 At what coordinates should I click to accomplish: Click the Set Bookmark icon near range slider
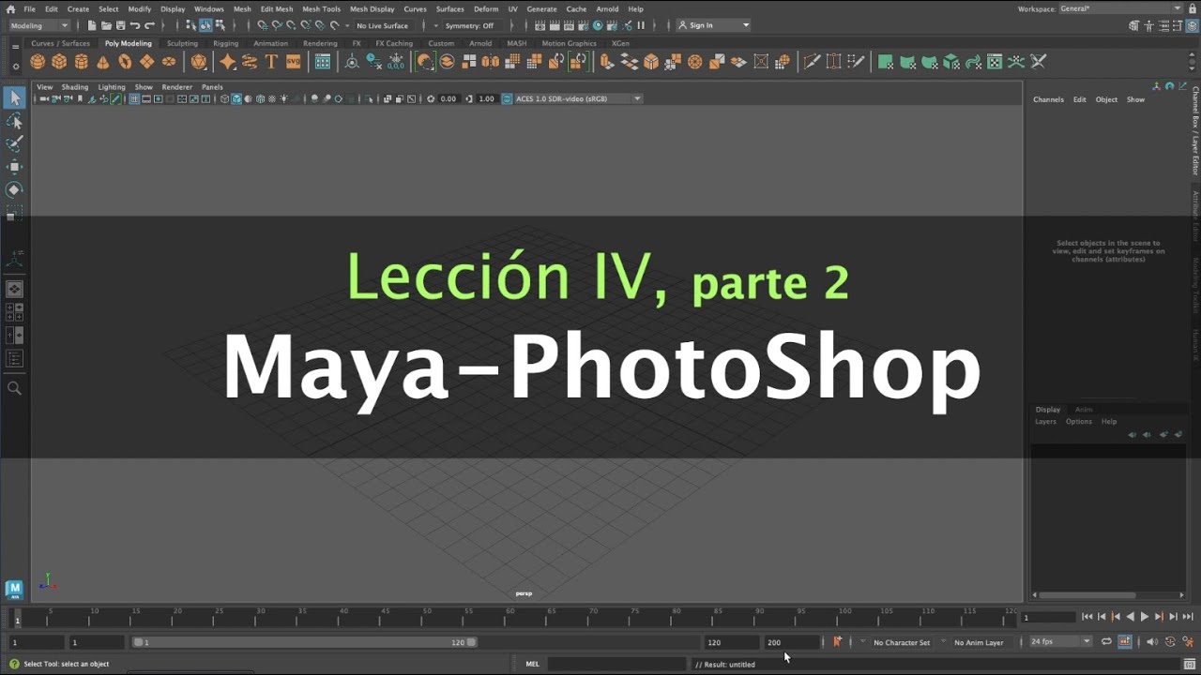pos(837,642)
